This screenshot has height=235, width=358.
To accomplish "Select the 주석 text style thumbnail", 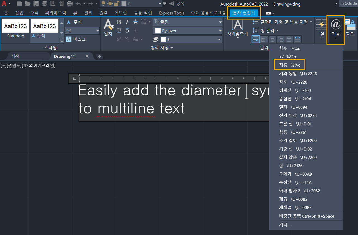I will pos(45,29).
